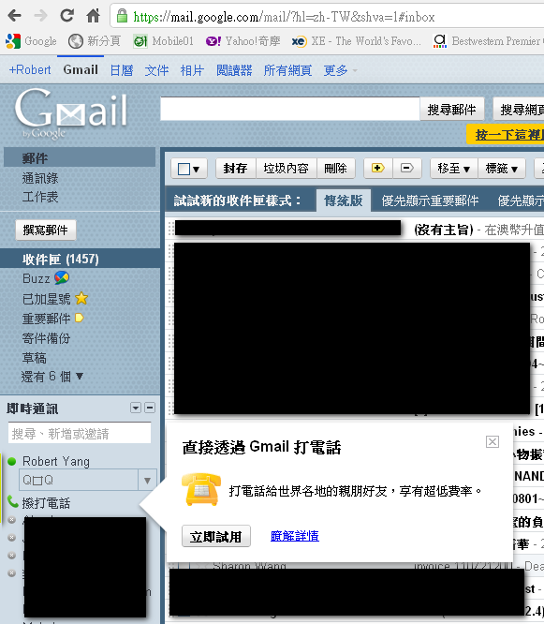Click +Robert profile link
The height and width of the screenshot is (624, 544).
point(30,70)
